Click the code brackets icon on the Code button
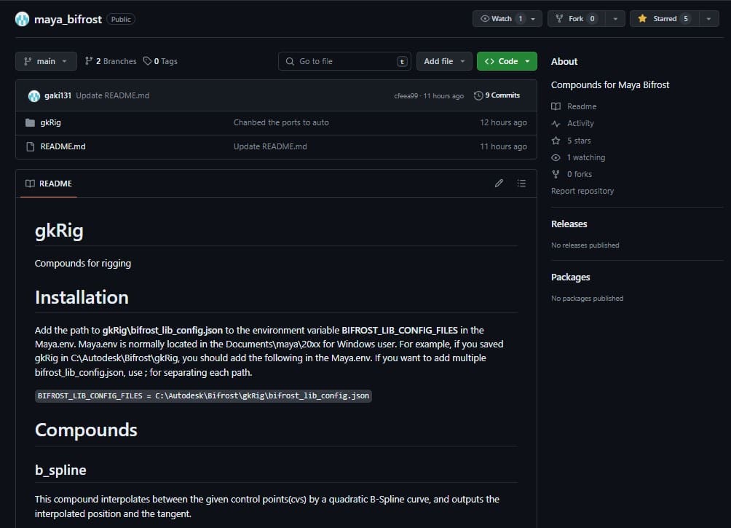Image resolution: width=731 pixels, height=528 pixels. coord(489,61)
